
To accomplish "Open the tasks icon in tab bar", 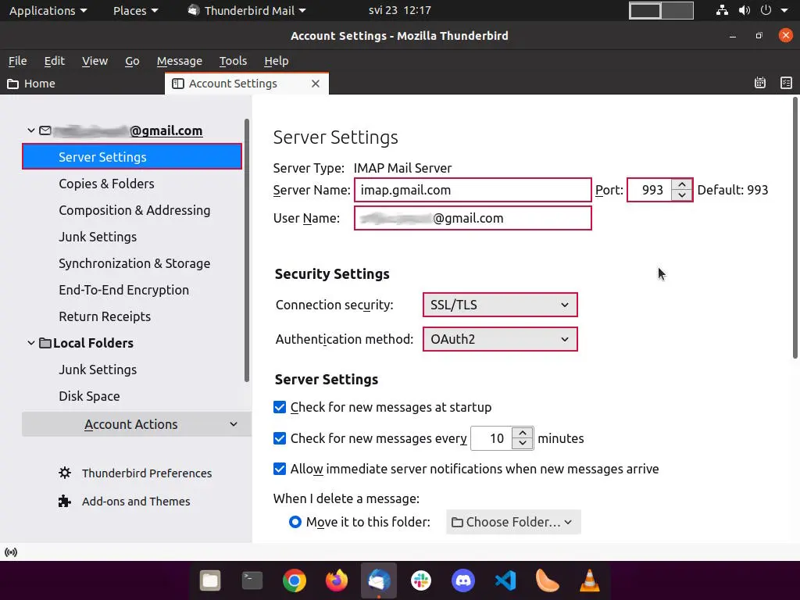I will click(x=786, y=84).
